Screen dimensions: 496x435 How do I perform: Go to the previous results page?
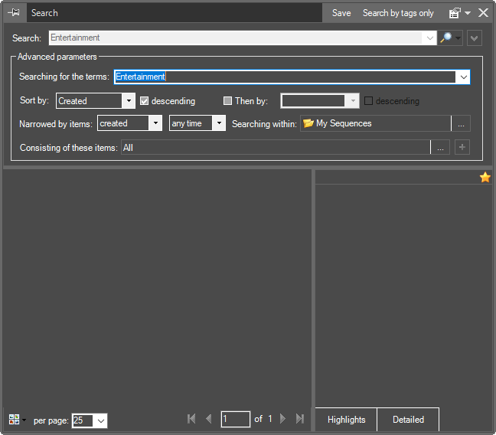(x=208, y=419)
